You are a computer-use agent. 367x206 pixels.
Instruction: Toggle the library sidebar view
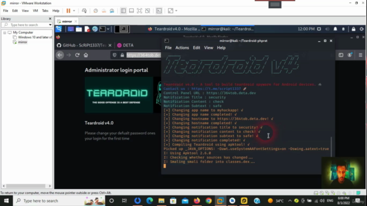[x=123, y=11]
